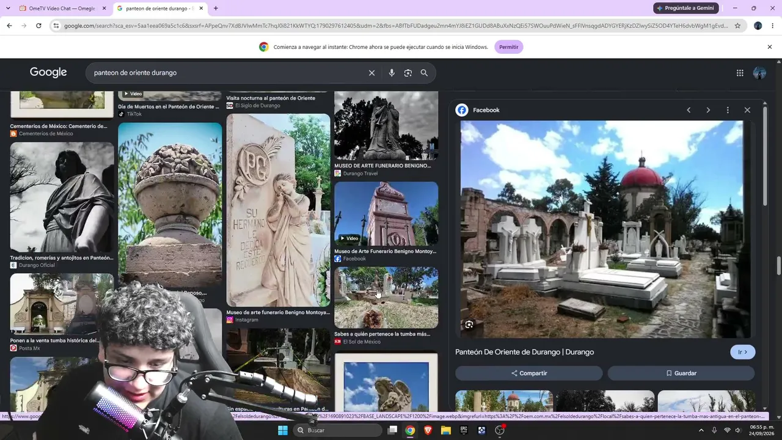Screen dimensions: 782x440
Task: Show previous image in the preview panel
Action: 689,110
